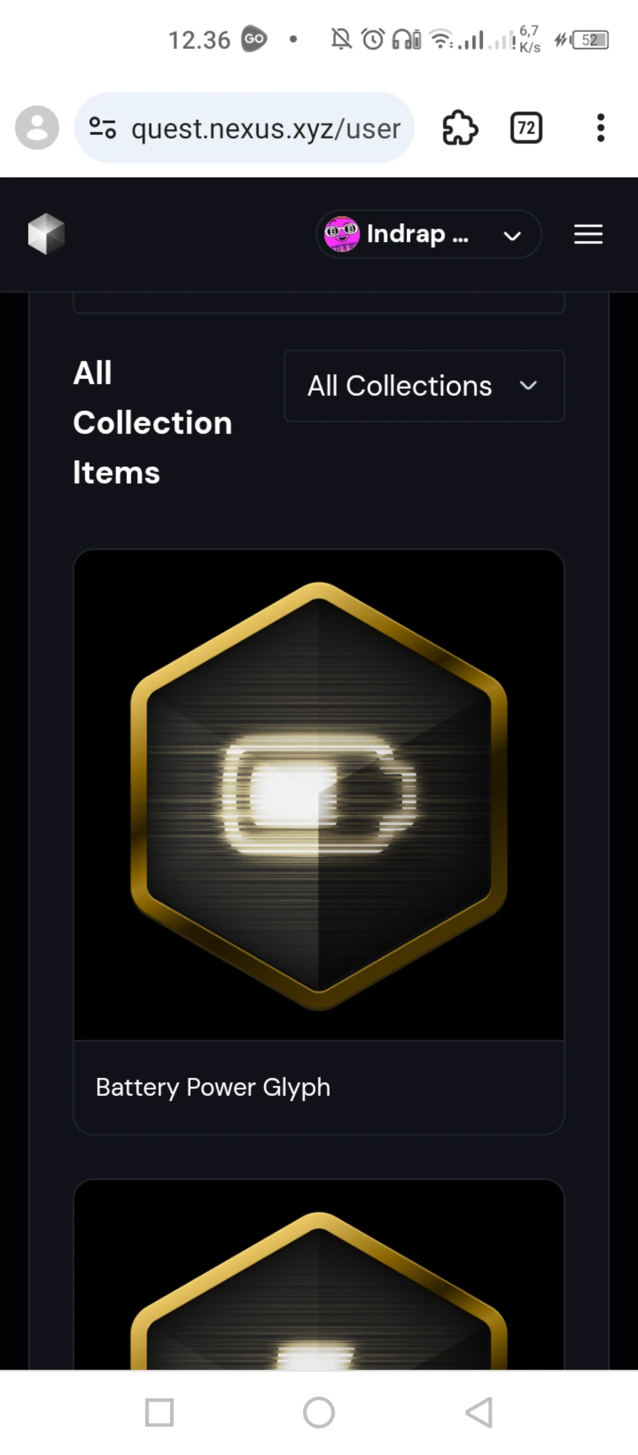Tap the Android Back navigation triangle
The height and width of the screenshot is (1455, 638).
coord(479,1412)
